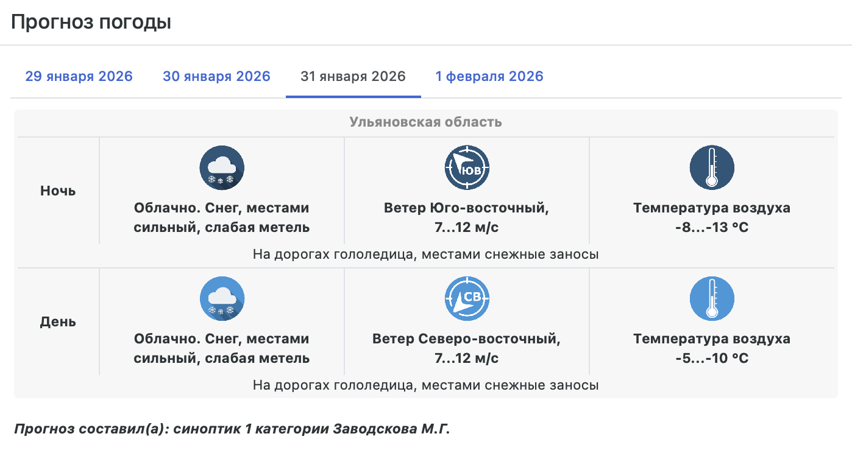
Task: Click the Прогноз погоды heading
Action: coord(91,23)
